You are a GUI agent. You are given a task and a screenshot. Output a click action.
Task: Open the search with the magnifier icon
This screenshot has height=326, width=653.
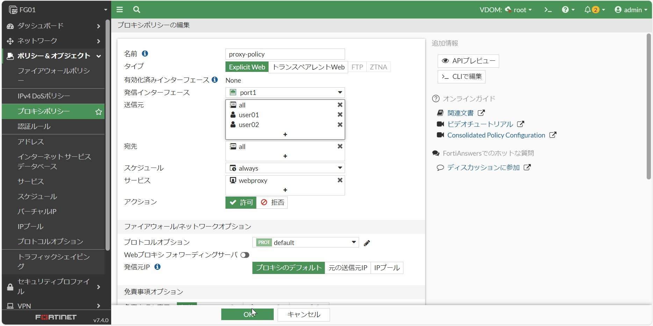coord(136,10)
